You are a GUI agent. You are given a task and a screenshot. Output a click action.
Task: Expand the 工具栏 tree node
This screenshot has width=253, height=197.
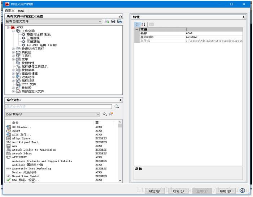tap(13, 56)
